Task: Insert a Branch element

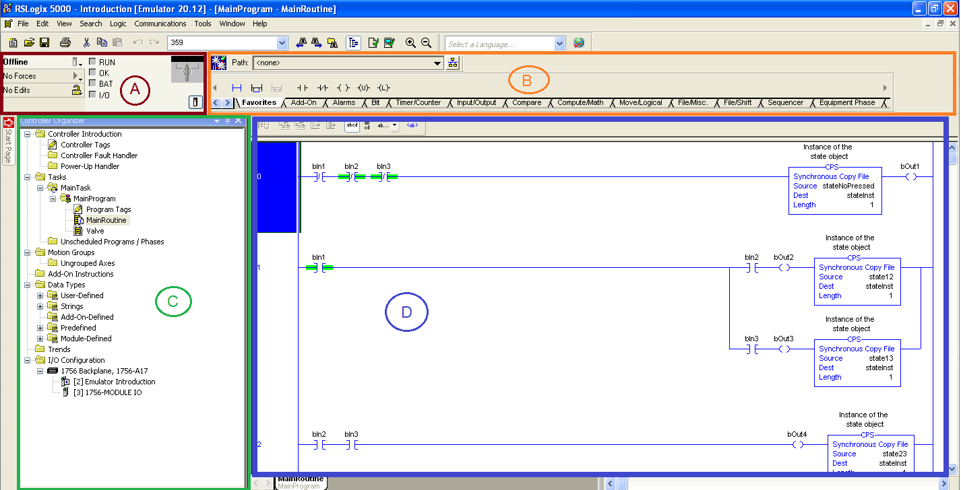Action: tap(256, 87)
